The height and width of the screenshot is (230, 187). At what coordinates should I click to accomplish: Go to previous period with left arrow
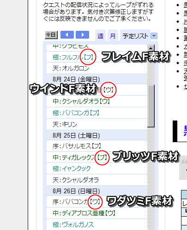pyautogui.click(x=67, y=35)
